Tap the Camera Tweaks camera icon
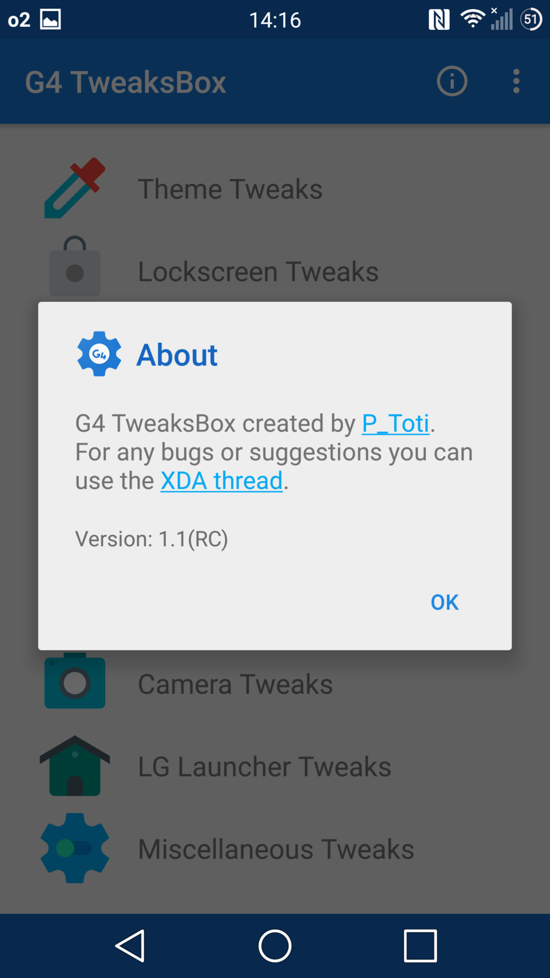550x978 pixels. (75, 682)
